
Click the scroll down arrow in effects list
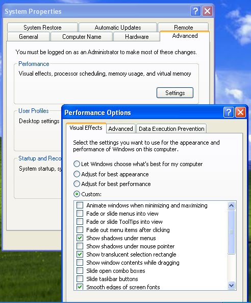[231, 285]
